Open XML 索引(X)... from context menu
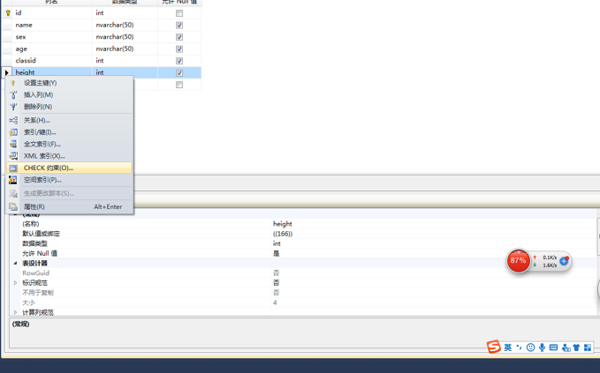Image resolution: width=600 pixels, height=373 pixels. click(69, 156)
